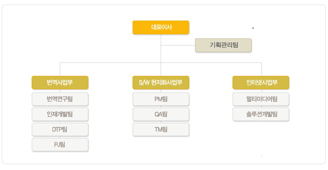
Task: Click the 기획관리팀 box
Action: 223,45
